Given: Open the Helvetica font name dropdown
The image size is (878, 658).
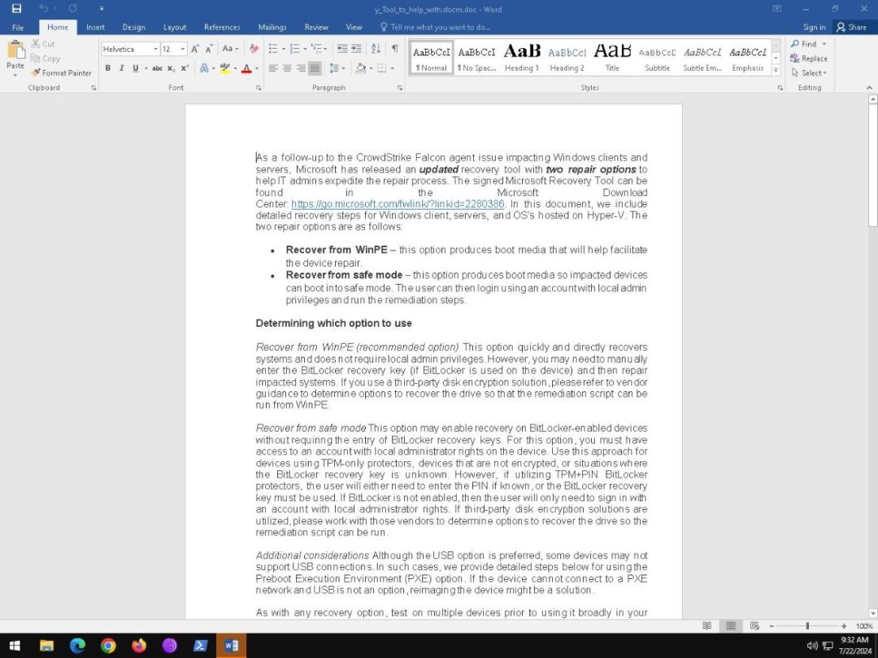Looking at the screenshot, I should pyautogui.click(x=155, y=50).
